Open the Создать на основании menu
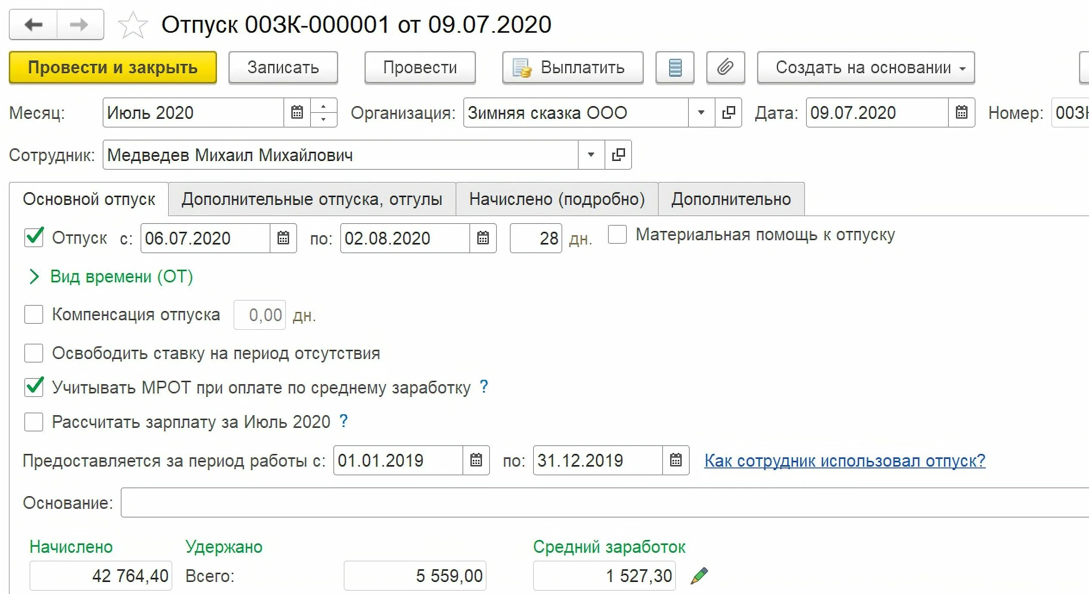This screenshot has width=1089, height=594. [866, 68]
